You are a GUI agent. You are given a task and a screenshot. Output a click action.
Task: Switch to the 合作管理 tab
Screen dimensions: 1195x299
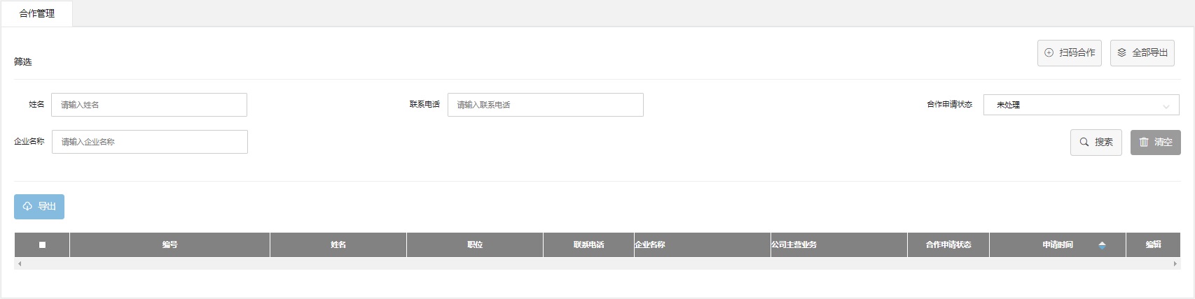[37, 14]
